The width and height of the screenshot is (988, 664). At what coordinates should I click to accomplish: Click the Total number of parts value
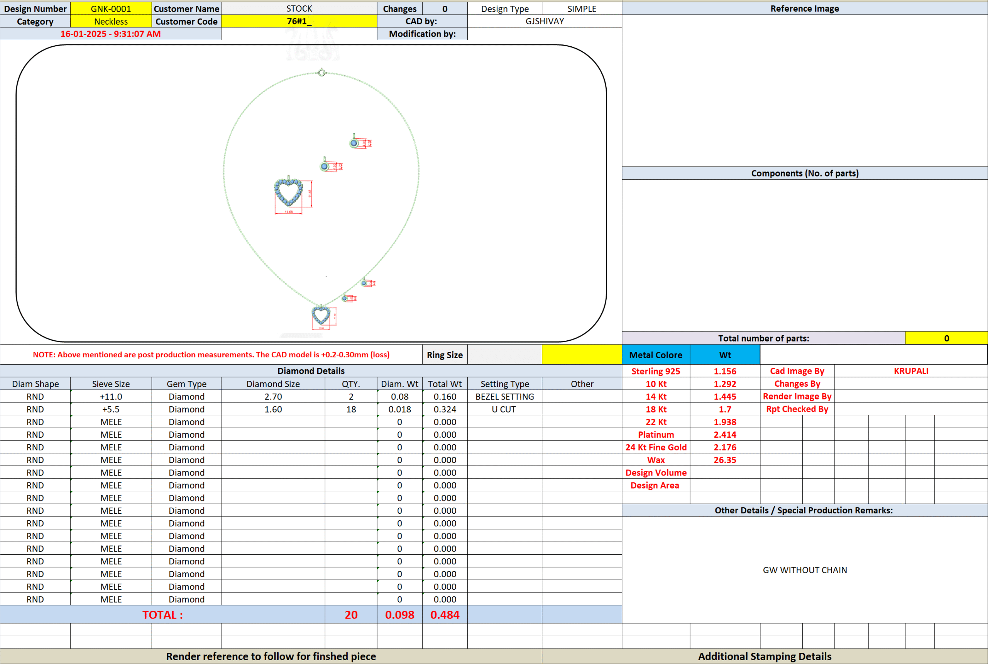click(946, 338)
